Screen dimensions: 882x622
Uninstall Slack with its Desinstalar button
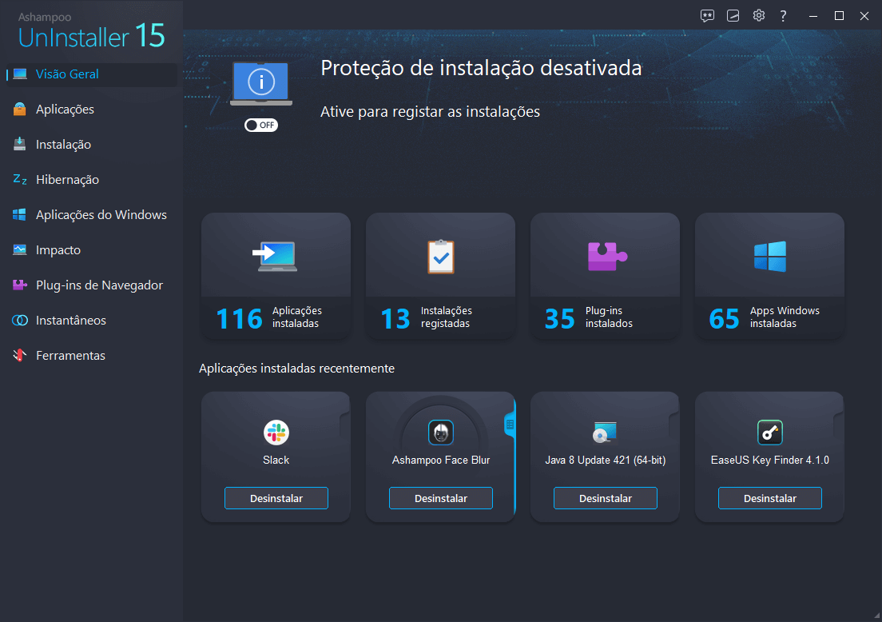(x=276, y=498)
